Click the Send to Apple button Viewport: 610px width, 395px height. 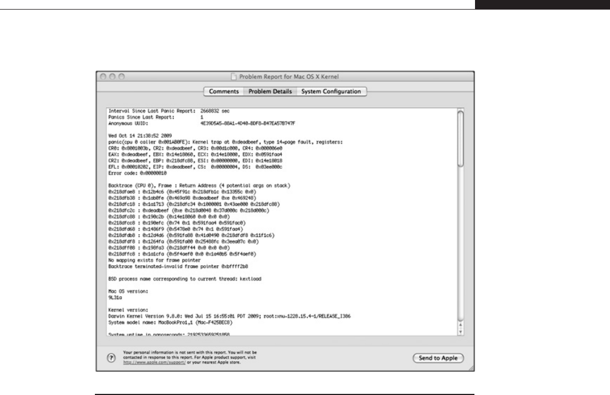click(438, 358)
